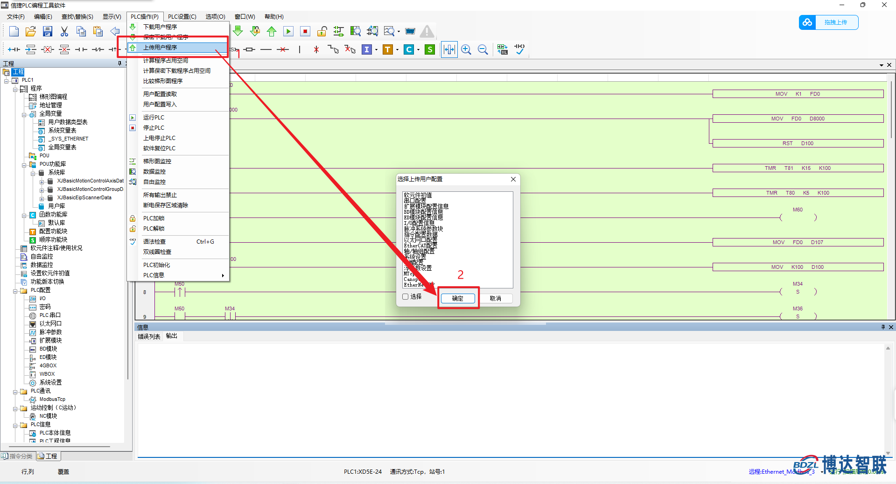
Task: Click the green upload arrow in toolbar
Action: coord(272,31)
